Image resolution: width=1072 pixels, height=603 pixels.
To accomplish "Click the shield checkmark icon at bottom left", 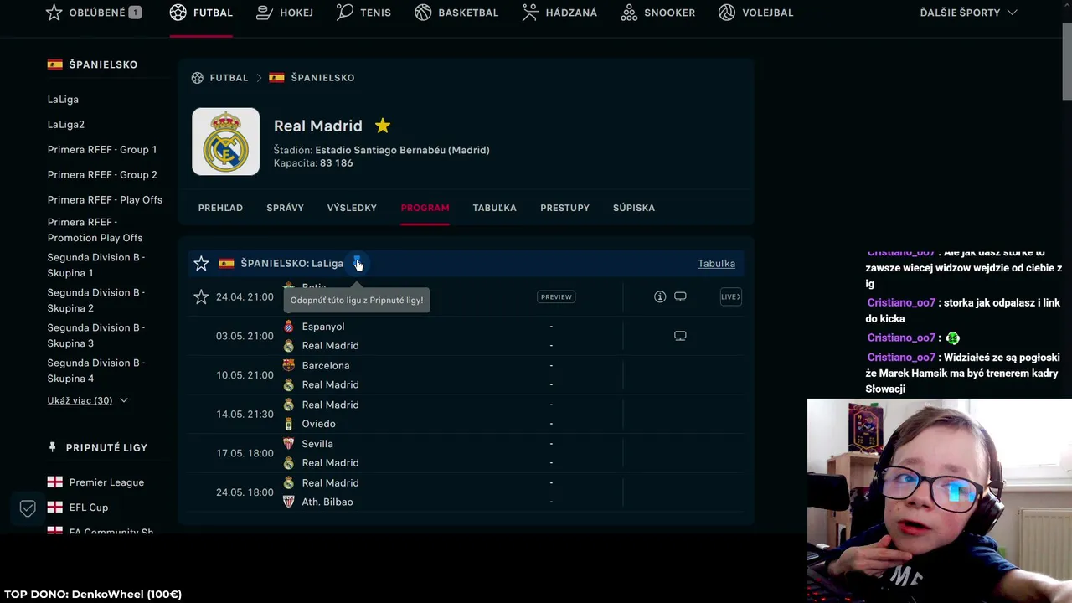I will point(28,508).
